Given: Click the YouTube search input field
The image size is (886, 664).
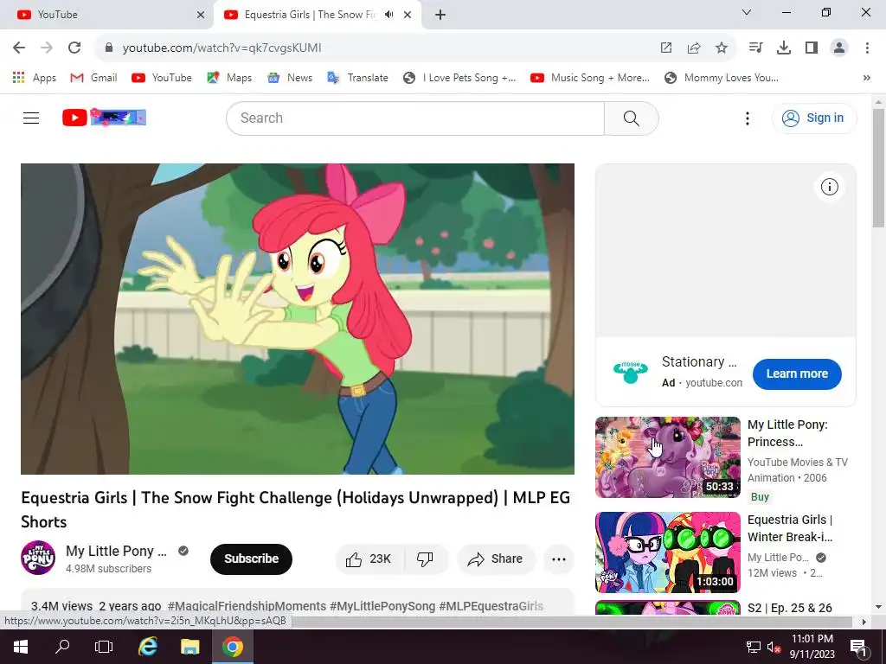Looking at the screenshot, I should (415, 118).
